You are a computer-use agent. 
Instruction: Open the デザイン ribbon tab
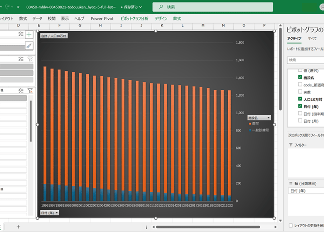click(x=161, y=19)
